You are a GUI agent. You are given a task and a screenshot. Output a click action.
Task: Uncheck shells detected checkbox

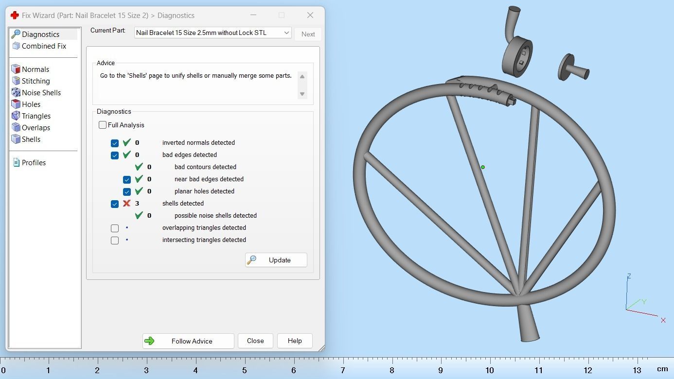coord(115,204)
